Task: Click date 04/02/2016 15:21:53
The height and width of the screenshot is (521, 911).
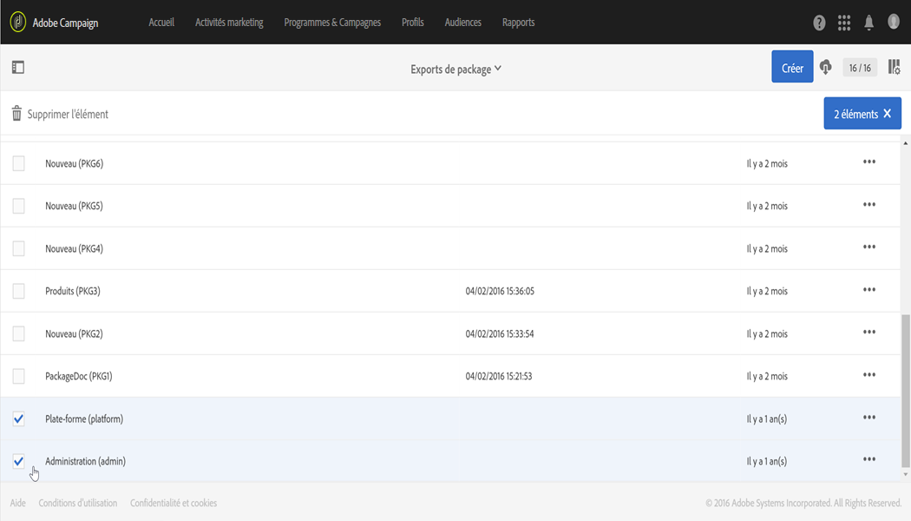Action: 499,376
